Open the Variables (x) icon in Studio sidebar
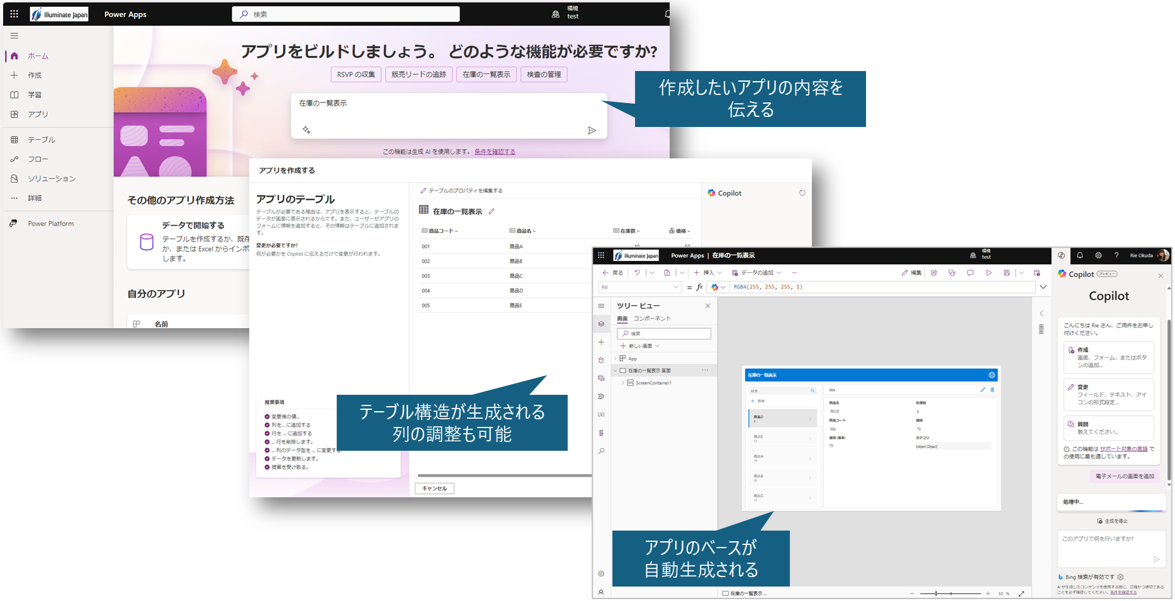 (601, 415)
